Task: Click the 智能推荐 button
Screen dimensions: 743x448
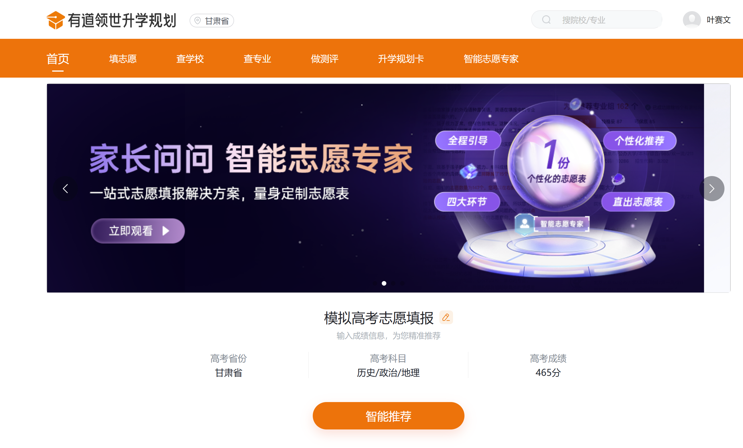Action: pyautogui.click(x=388, y=416)
